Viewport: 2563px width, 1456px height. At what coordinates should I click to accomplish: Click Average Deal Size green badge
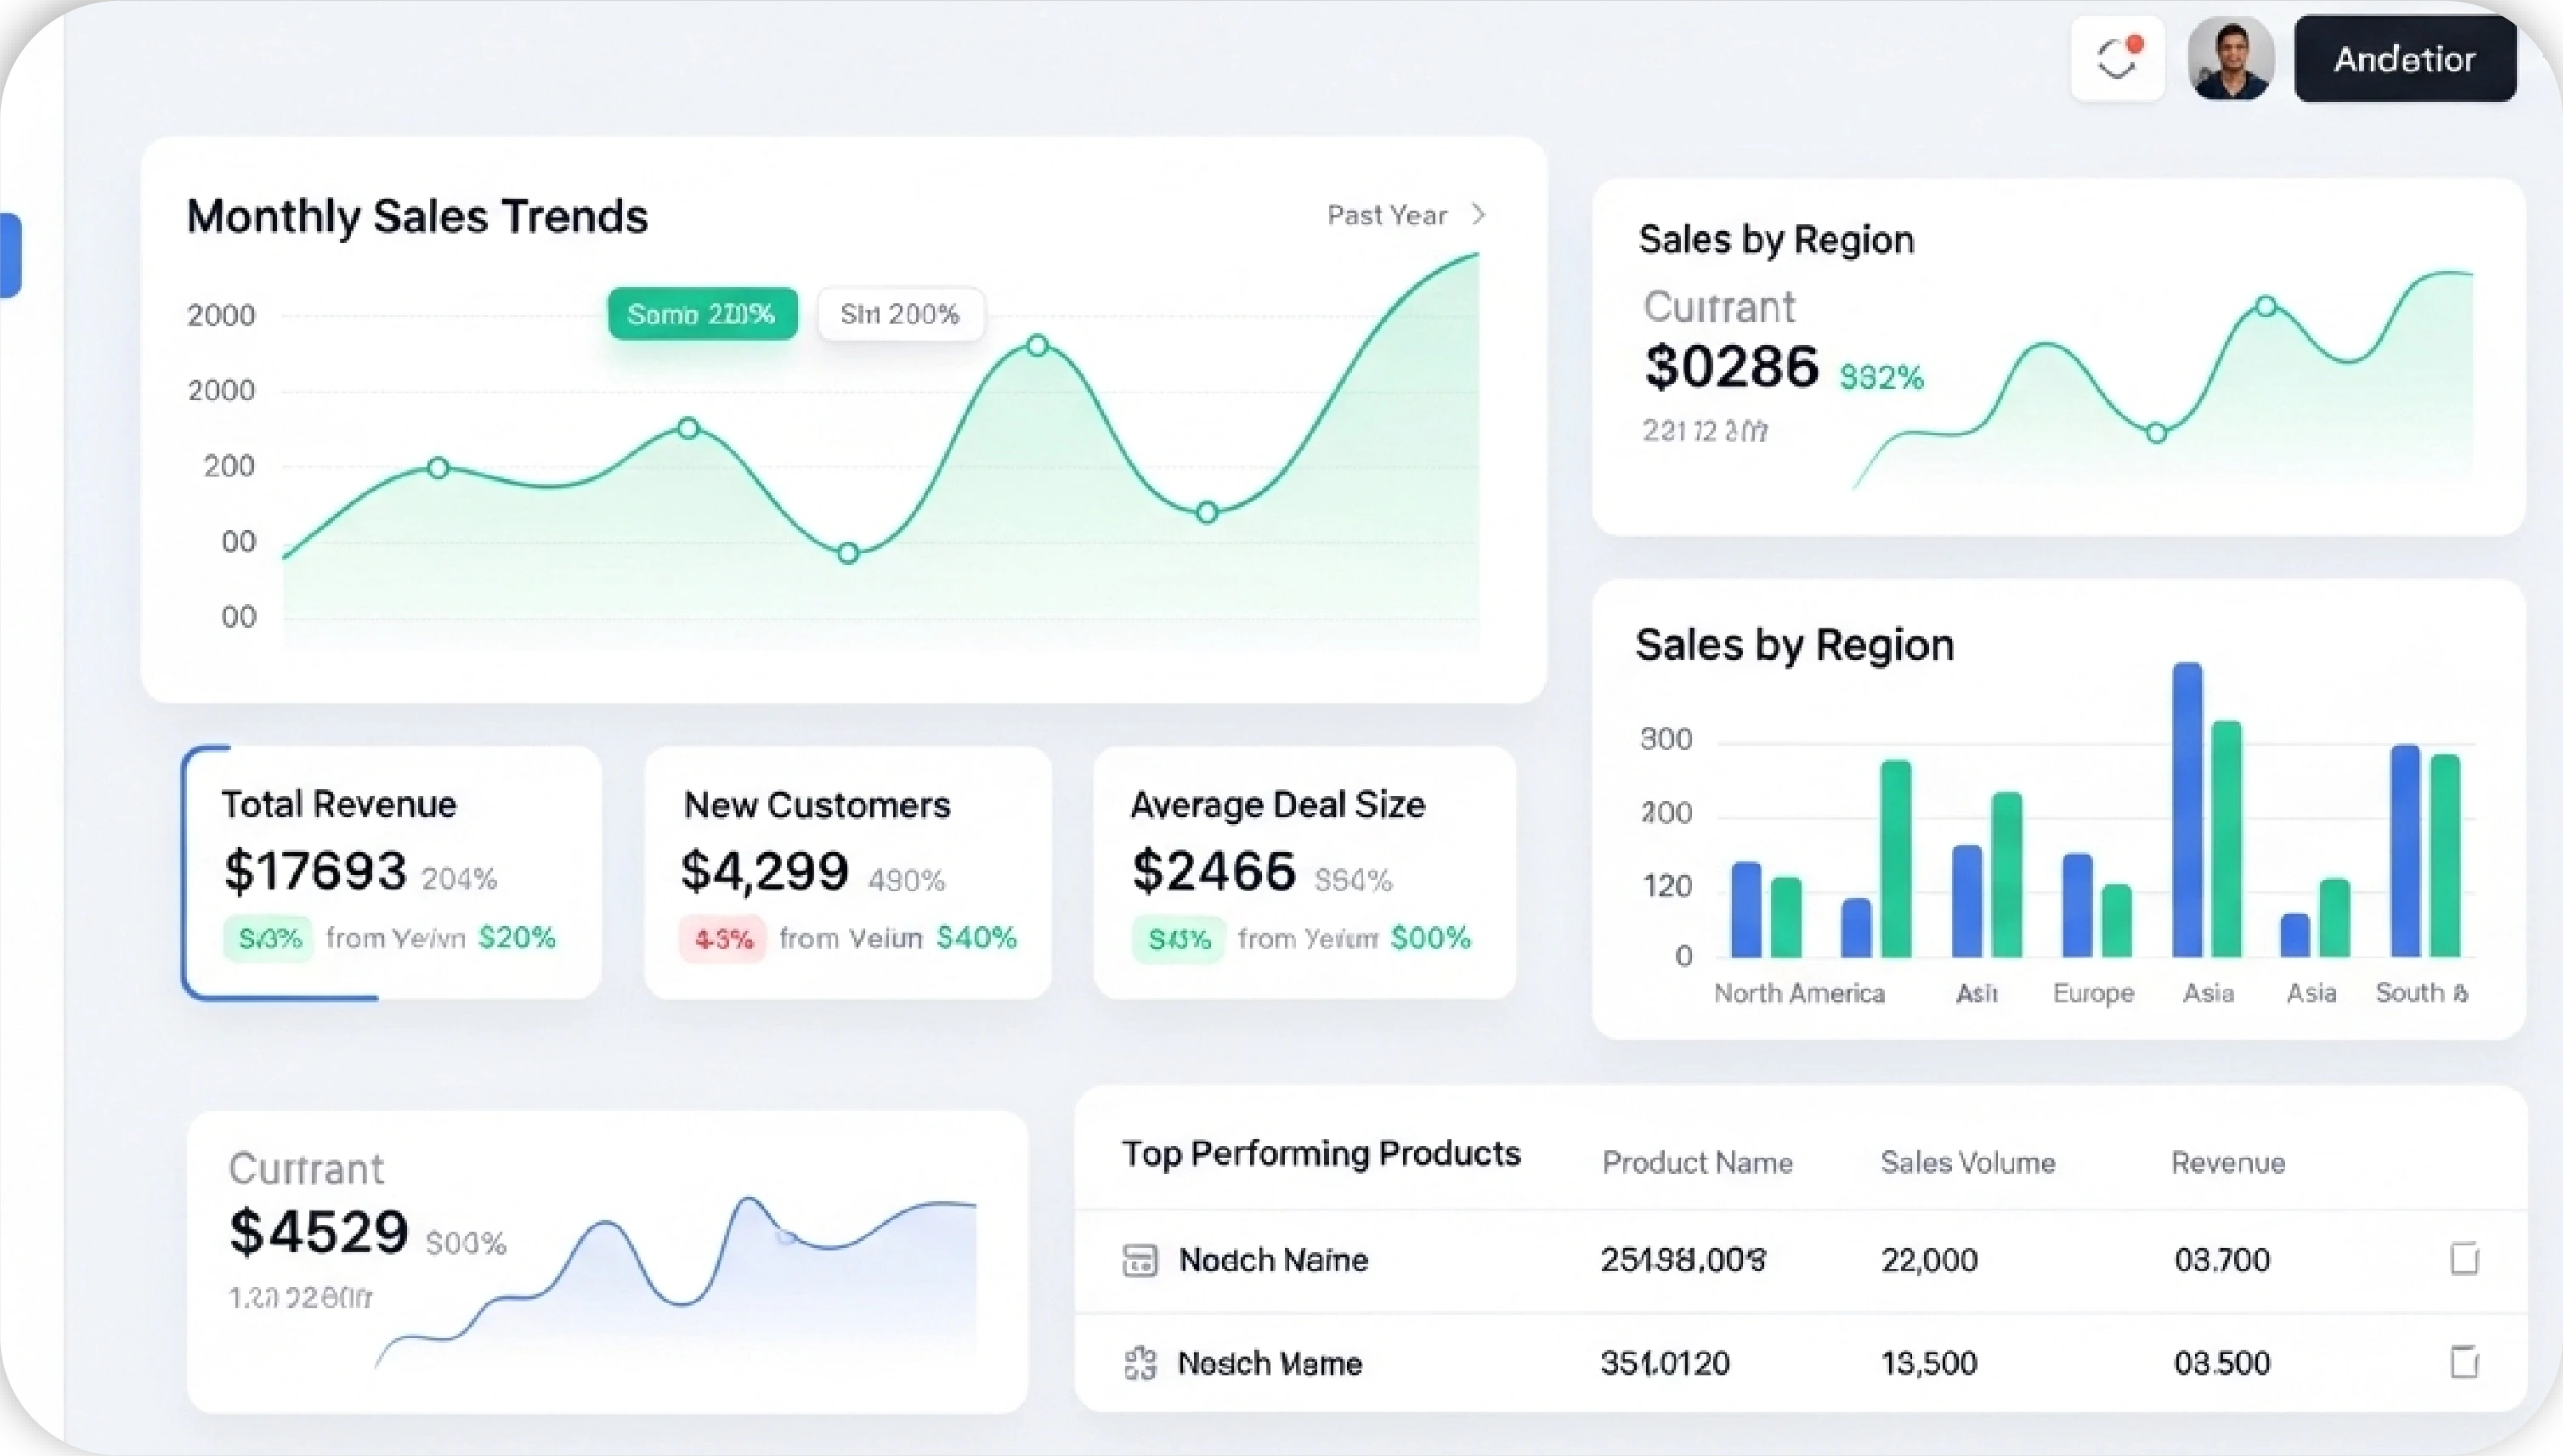(1179, 939)
